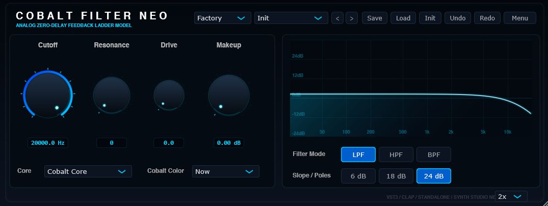The width and height of the screenshot is (548, 206).
Task: Expand the Cobalt Color Now dropdown
Action: (x=226, y=171)
